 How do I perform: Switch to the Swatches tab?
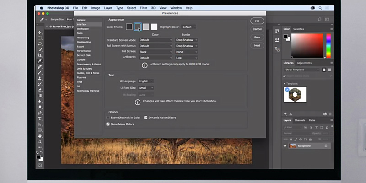tap(299, 29)
